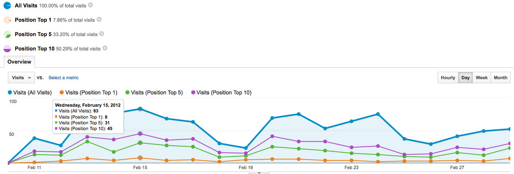
Task: Set graph granularity to Month
Action: tap(500, 78)
